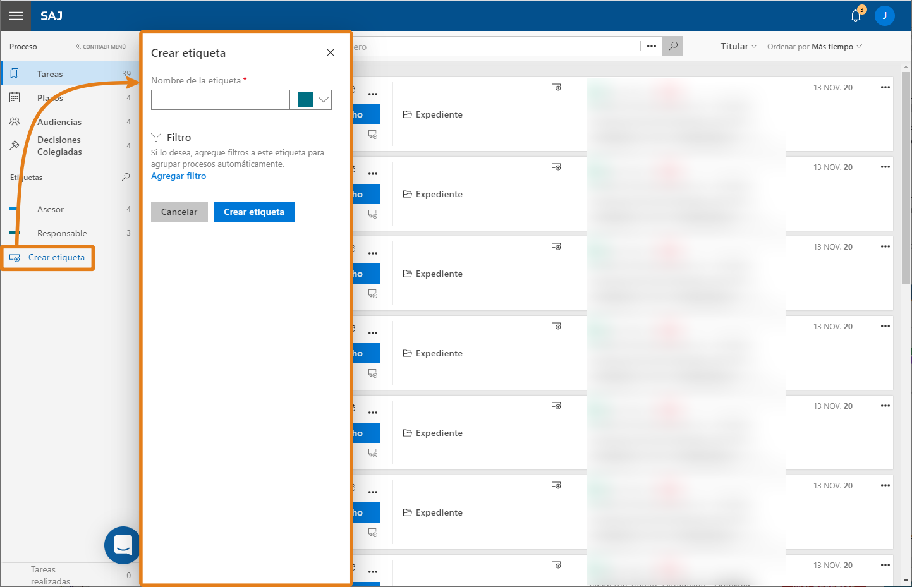Click the search magnifier button

pyautogui.click(x=673, y=46)
